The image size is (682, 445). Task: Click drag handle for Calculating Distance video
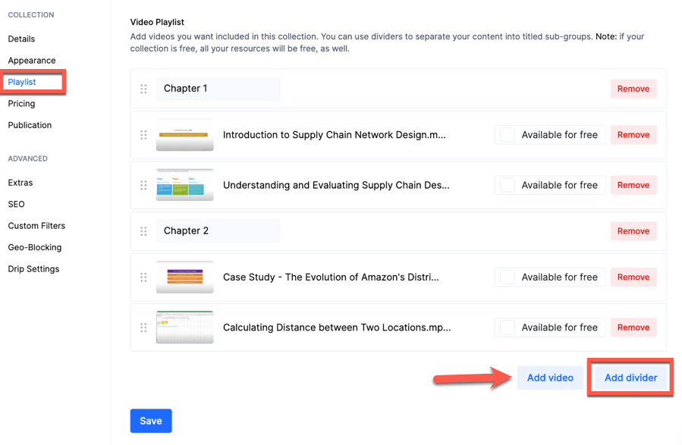143,327
